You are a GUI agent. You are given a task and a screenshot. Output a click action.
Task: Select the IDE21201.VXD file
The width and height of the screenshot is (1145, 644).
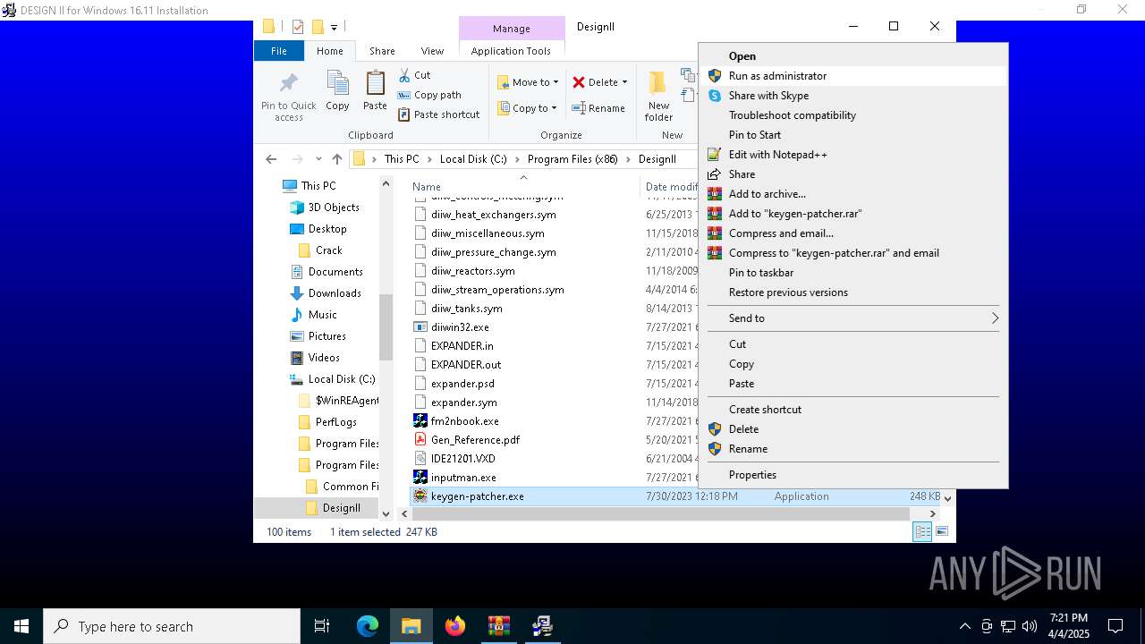[x=463, y=459]
